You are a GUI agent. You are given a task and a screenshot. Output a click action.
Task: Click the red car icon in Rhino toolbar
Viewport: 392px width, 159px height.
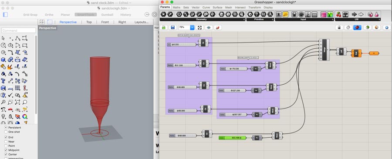10,109
